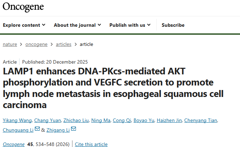Screen dimensions: 240x147
Task: Click email envelope icon beside Zhigang Li
Action: tap(73, 130)
